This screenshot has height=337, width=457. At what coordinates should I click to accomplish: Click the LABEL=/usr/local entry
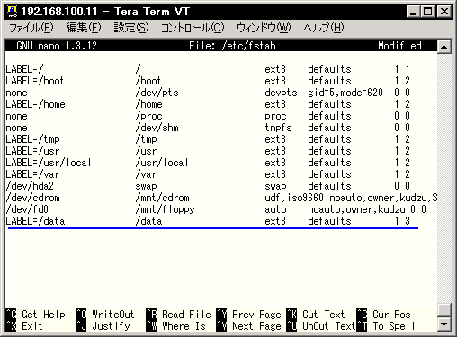pyautogui.click(x=49, y=163)
